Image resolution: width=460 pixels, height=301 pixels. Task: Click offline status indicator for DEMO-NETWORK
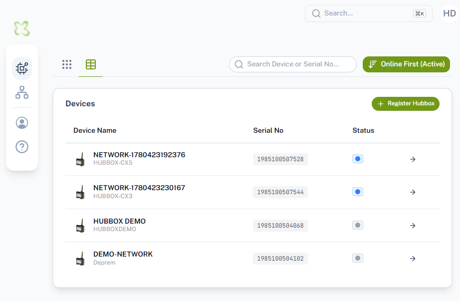point(358,258)
